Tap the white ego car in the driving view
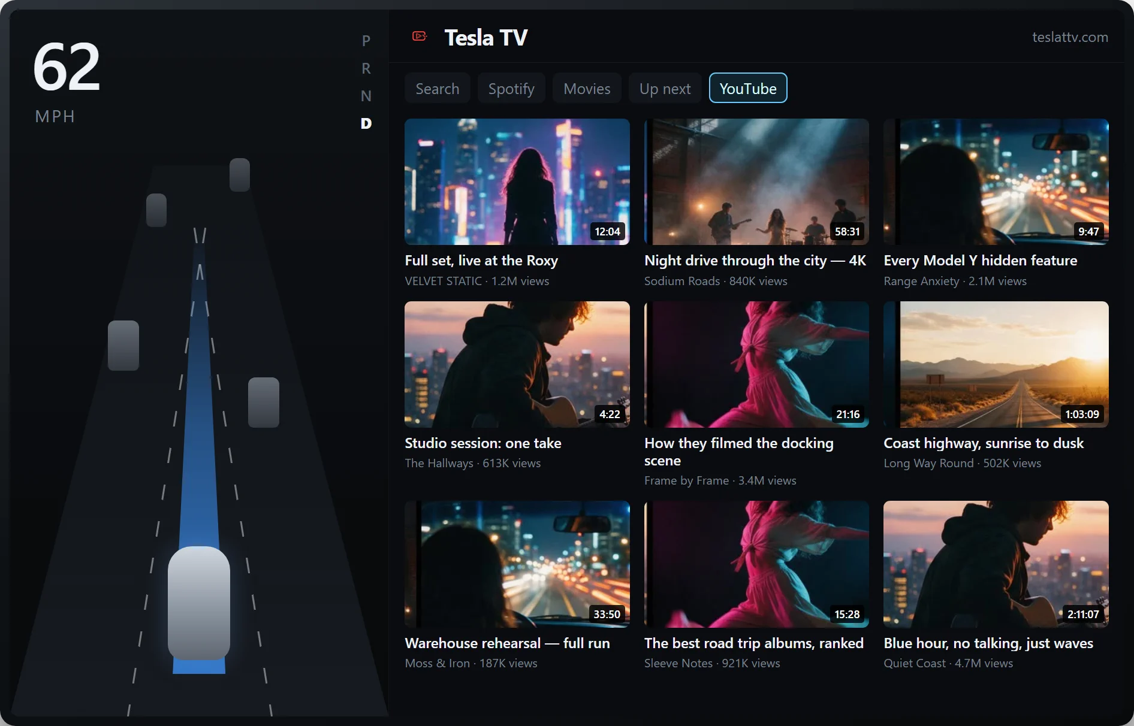The image size is (1134, 726). [x=199, y=603]
